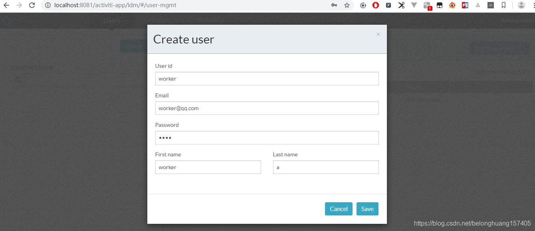The width and height of the screenshot is (535, 231).
Task: Save the new user
Action: click(367, 209)
